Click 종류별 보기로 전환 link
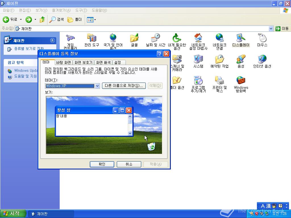 29,49
